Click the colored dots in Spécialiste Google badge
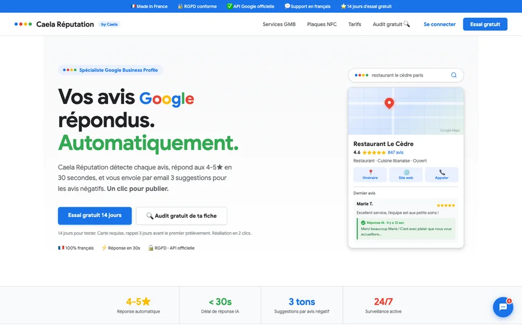The width and height of the screenshot is (522, 326). [x=70, y=70]
